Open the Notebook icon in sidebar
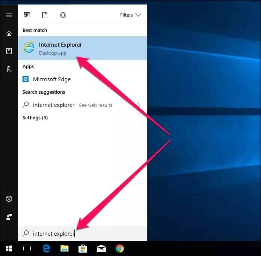261x256 pixels. [9, 51]
